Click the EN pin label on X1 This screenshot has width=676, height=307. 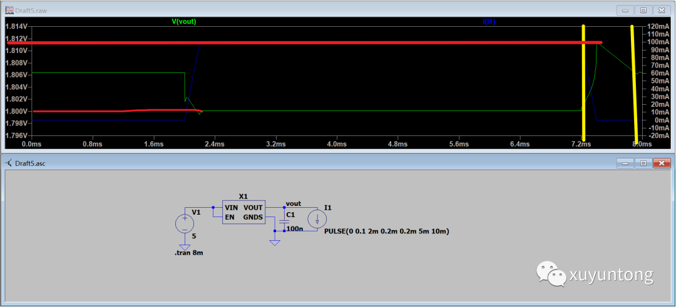230,217
